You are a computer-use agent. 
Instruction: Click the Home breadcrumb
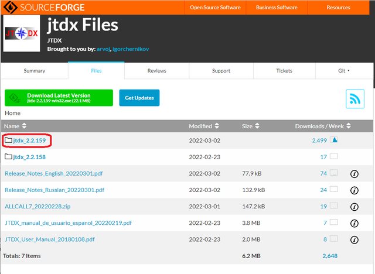[13, 113]
